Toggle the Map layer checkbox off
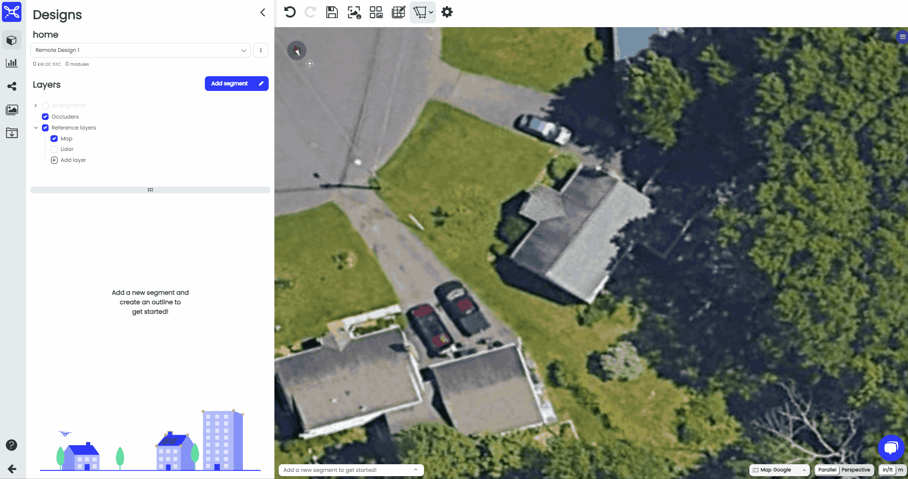908x479 pixels. pyautogui.click(x=54, y=139)
